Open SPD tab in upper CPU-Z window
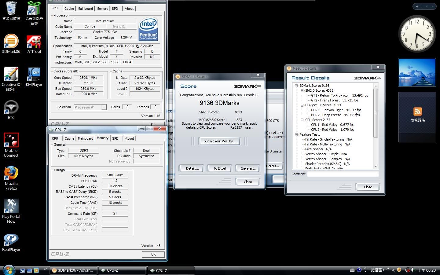440x275 pixels. click(x=115, y=9)
